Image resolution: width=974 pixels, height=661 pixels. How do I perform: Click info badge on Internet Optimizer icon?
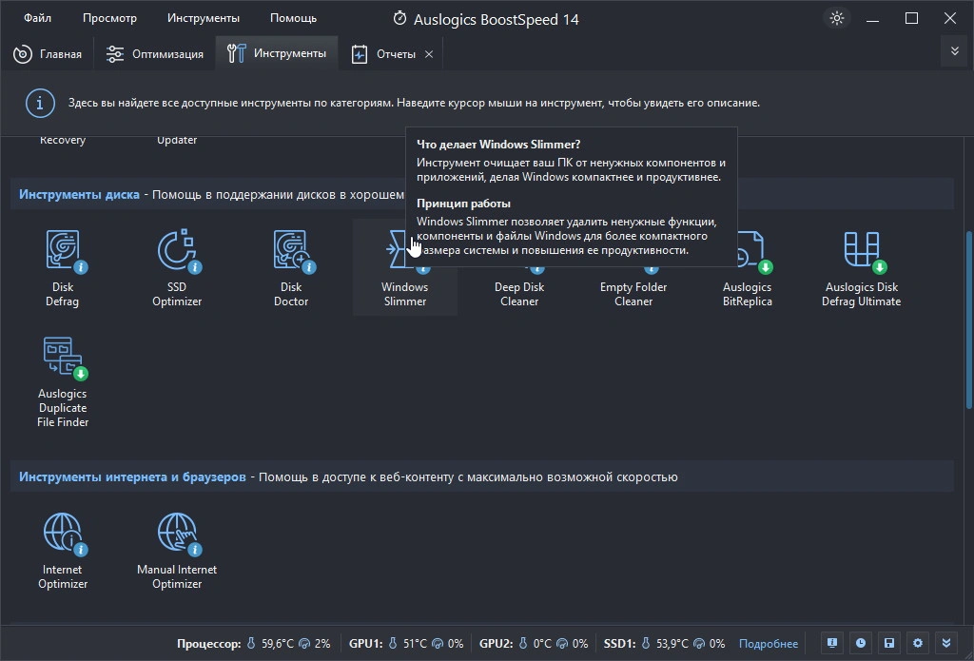[x=81, y=550]
